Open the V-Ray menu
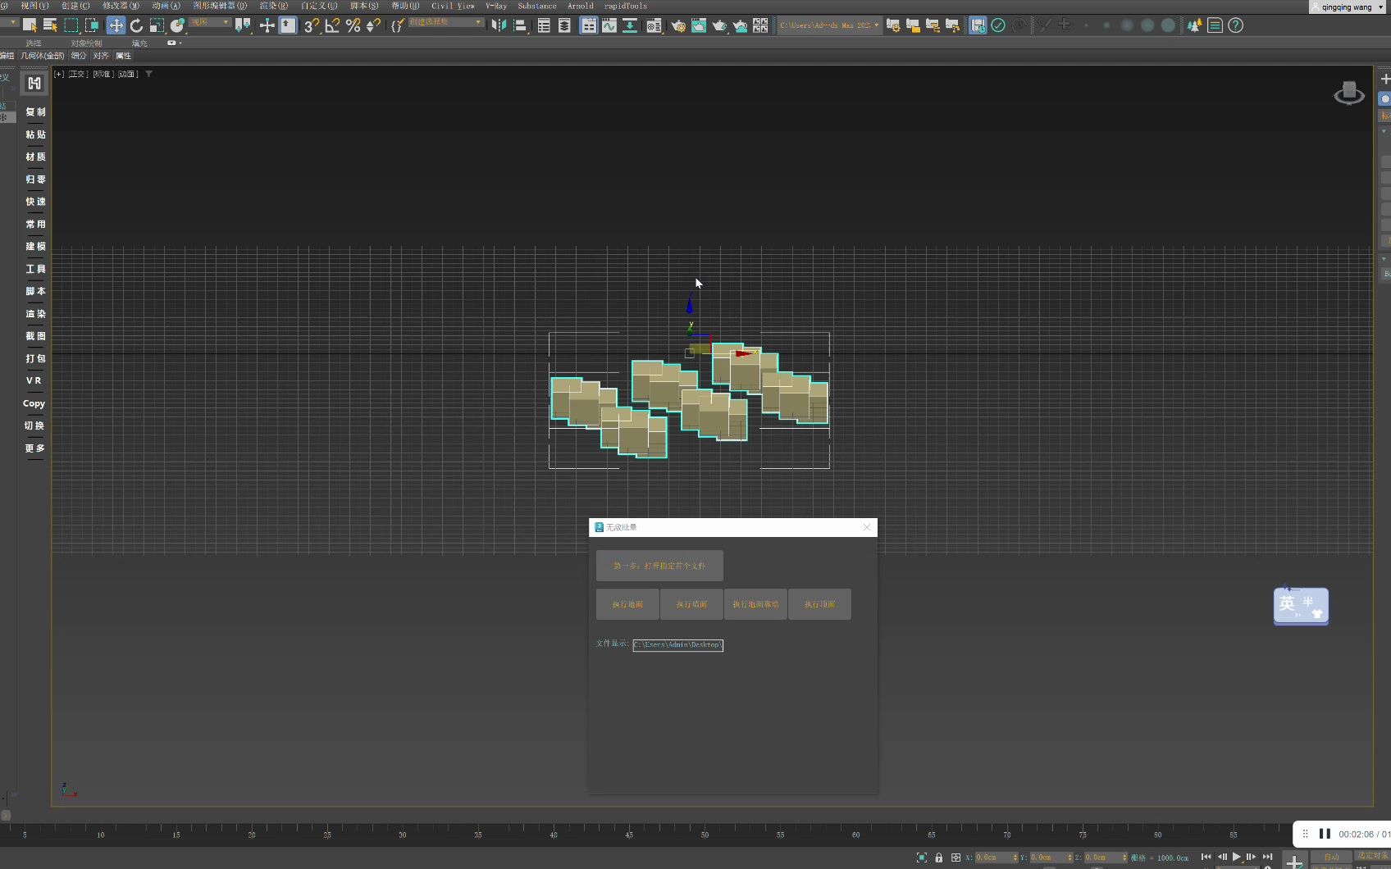 point(496,6)
